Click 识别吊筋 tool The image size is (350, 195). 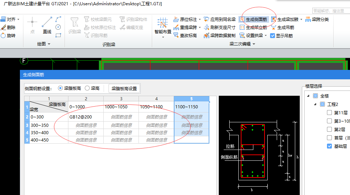coord(96,36)
